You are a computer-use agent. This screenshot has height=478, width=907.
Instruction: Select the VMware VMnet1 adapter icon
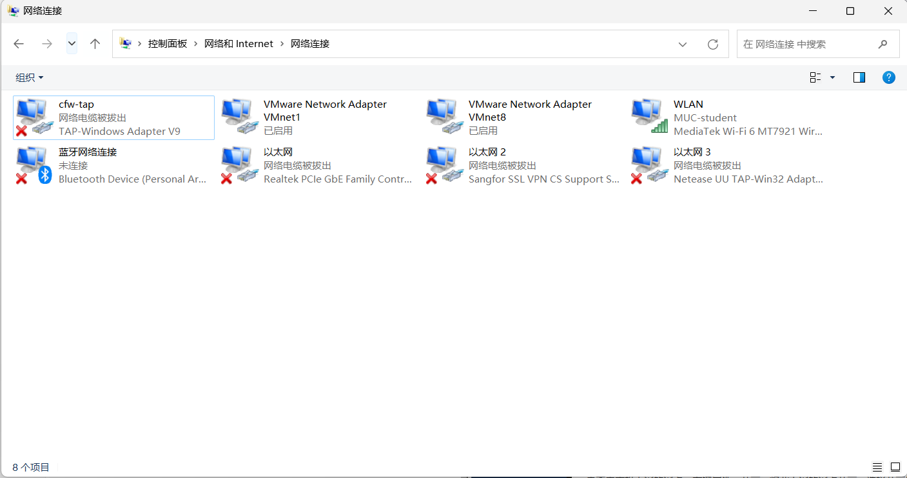tap(239, 117)
